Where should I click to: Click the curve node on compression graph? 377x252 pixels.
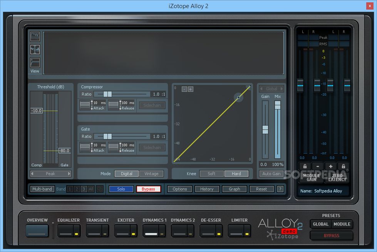pyautogui.click(x=238, y=97)
